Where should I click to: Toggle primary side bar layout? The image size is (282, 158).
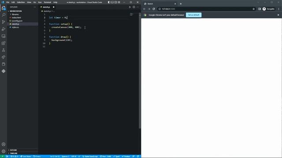[109, 2]
